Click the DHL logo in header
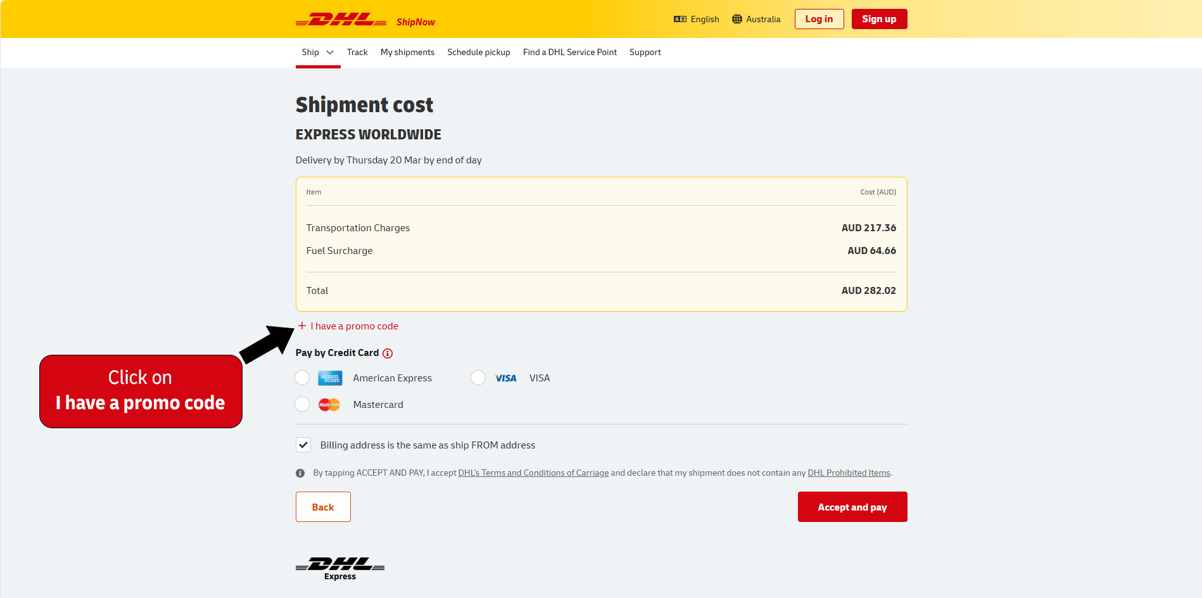Screen dimensions: 1202x598 click(341, 20)
